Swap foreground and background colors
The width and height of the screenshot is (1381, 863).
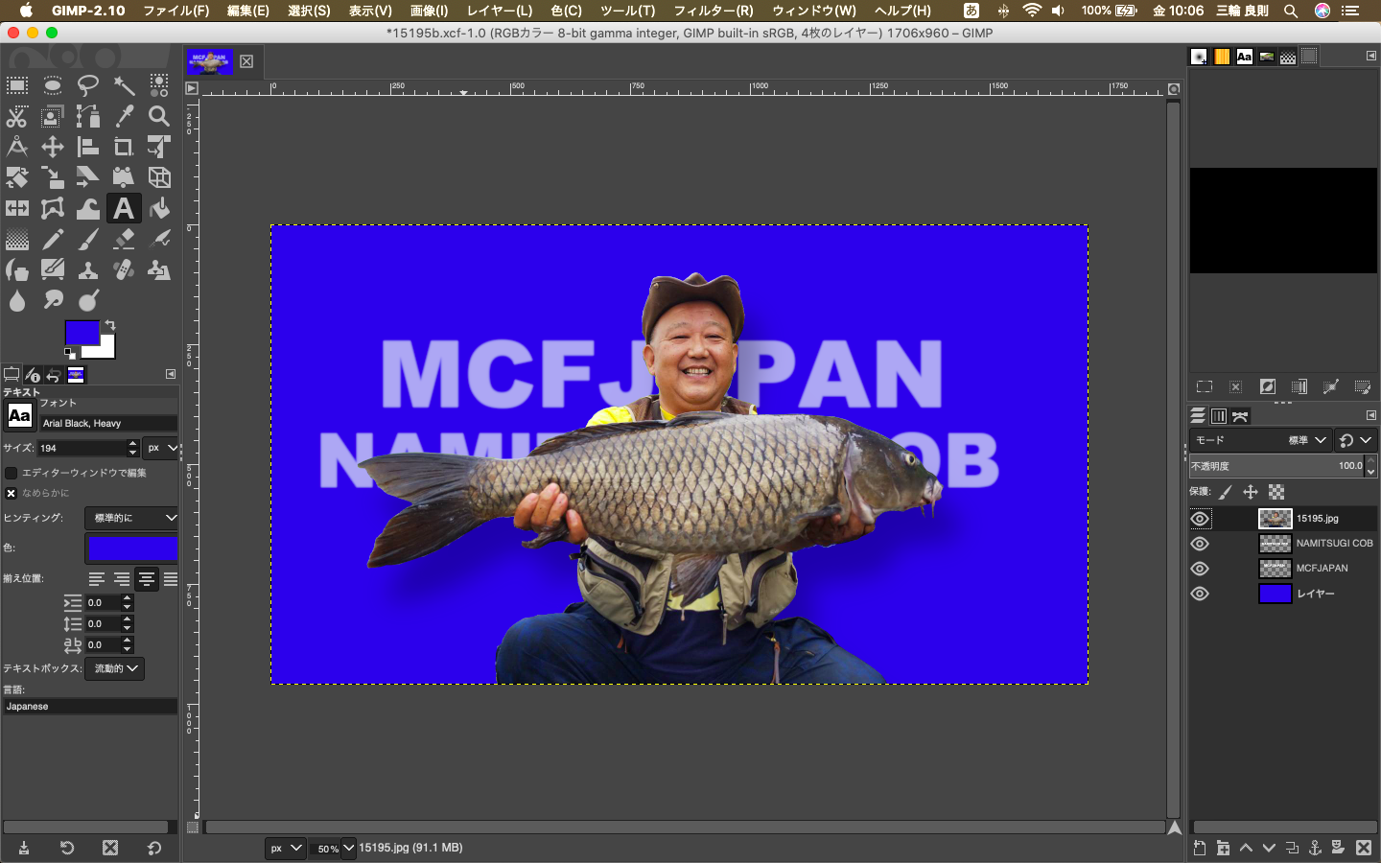[x=110, y=325]
